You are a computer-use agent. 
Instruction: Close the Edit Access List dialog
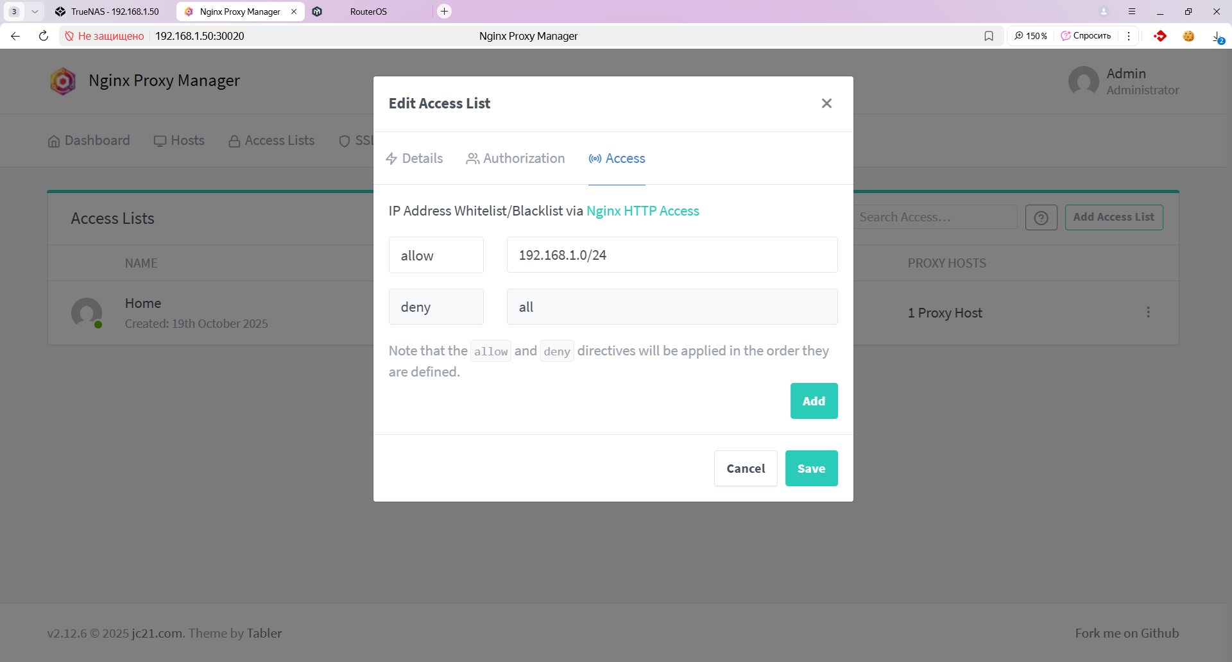point(826,103)
